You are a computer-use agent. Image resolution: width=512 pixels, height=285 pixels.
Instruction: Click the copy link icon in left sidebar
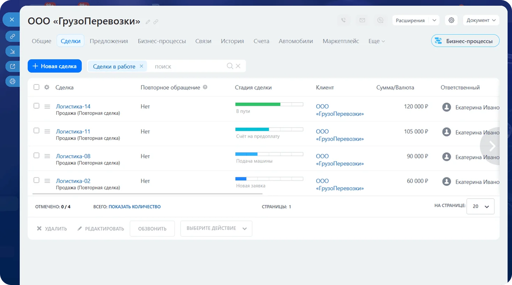point(12,36)
